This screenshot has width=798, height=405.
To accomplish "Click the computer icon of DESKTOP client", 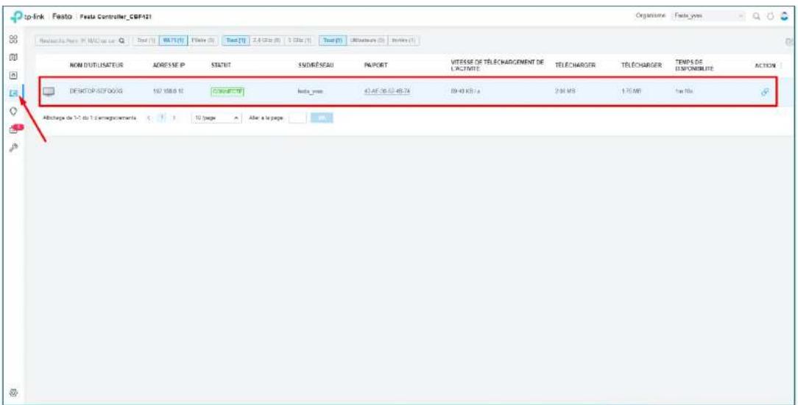I will (49, 91).
